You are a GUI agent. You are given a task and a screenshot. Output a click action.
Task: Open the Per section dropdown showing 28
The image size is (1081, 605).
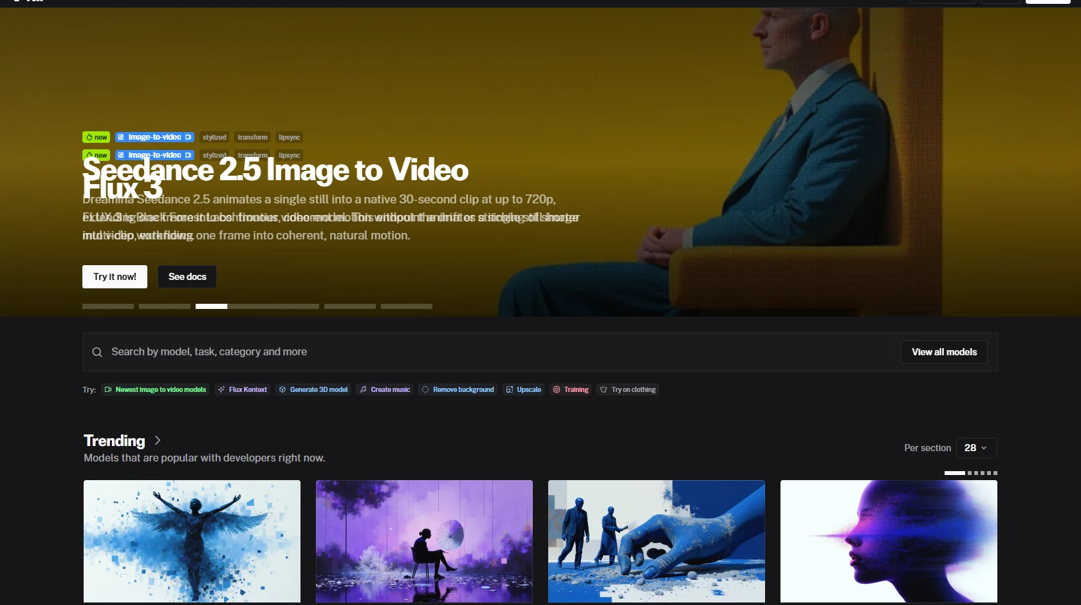pyautogui.click(x=976, y=448)
